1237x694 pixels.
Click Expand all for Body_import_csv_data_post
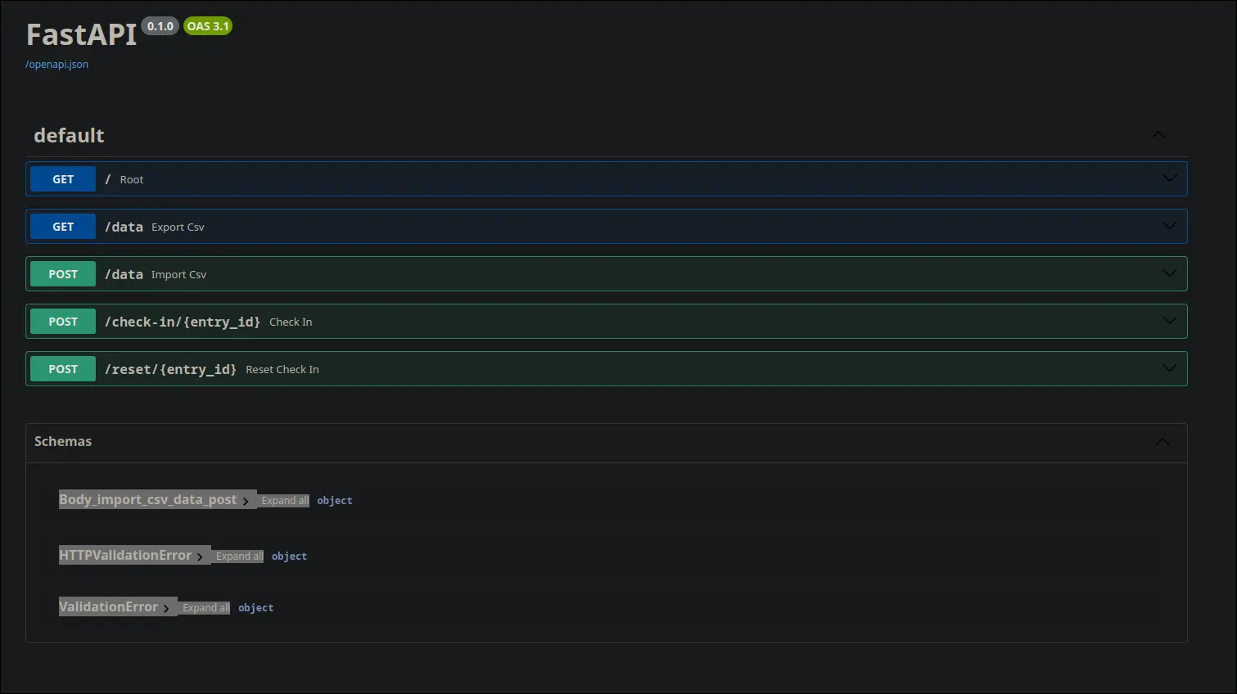tap(285, 501)
